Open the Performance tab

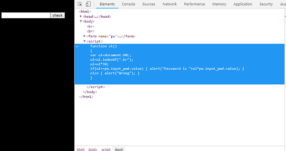[x=194, y=4]
